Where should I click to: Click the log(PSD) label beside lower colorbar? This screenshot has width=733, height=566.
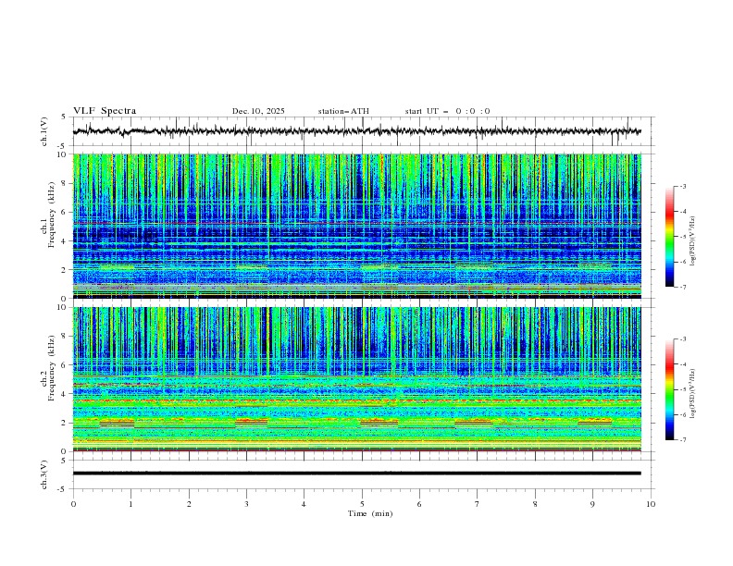[694, 391]
